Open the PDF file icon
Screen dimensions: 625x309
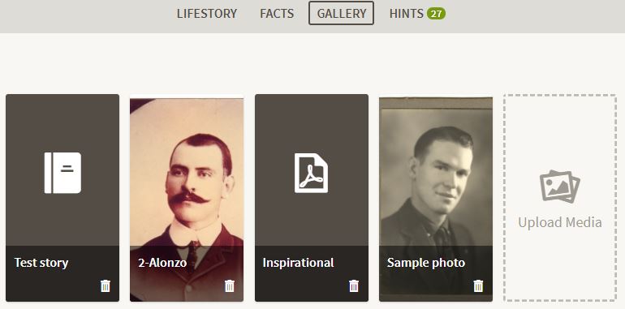[x=312, y=173]
